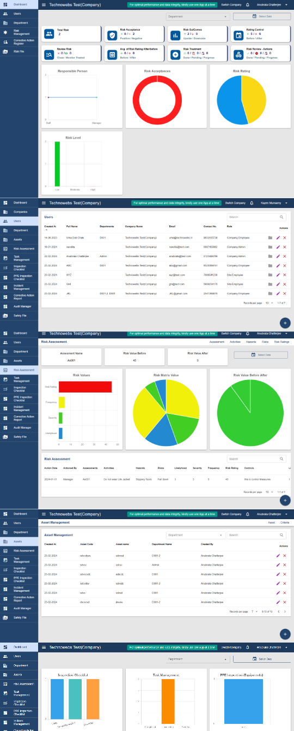Open Corrective Action Register in sidebar
This screenshot has height=731, width=294.
(19, 41)
